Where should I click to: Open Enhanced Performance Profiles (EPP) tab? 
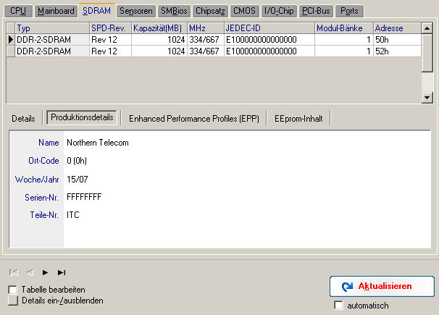[x=194, y=119]
